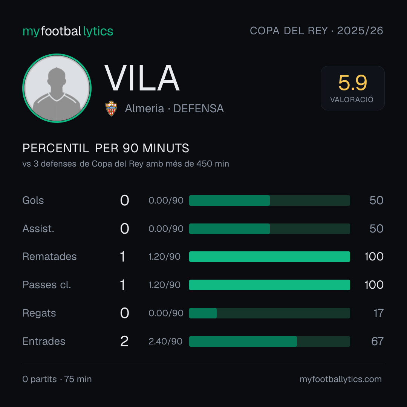Click the Regats percentile bar
The width and height of the screenshot is (407, 407).
point(269,313)
